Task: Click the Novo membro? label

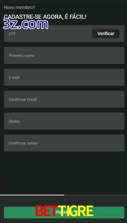Action: (x=19, y=8)
